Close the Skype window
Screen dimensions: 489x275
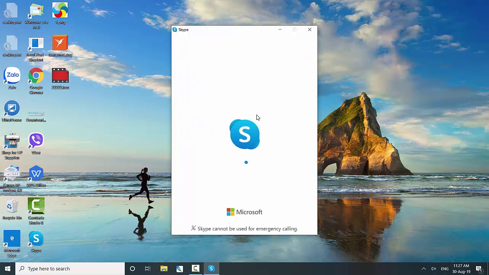click(310, 29)
